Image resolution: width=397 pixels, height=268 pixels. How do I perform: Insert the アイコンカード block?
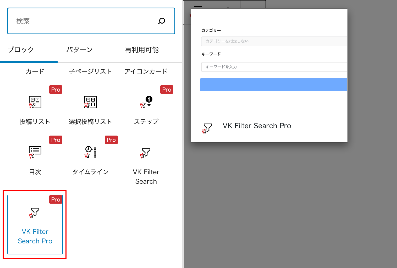[x=146, y=71]
